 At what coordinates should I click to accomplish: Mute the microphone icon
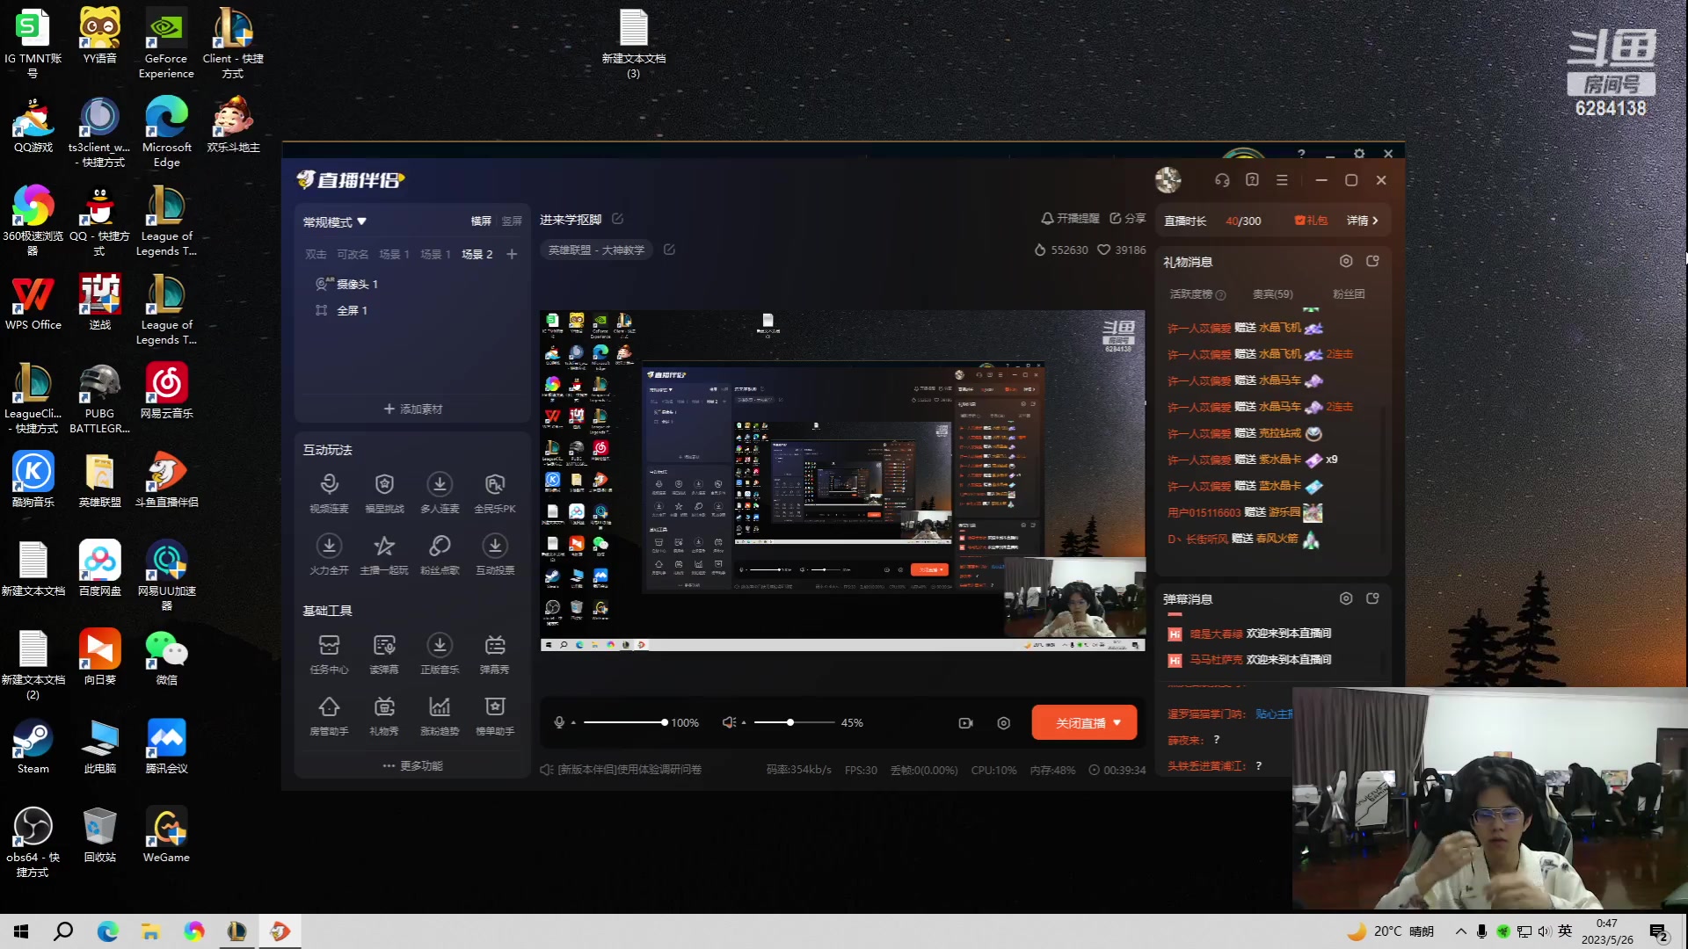559,722
